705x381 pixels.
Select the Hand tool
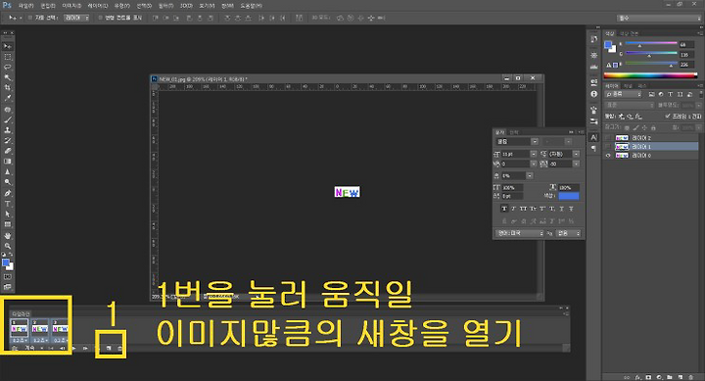point(8,236)
